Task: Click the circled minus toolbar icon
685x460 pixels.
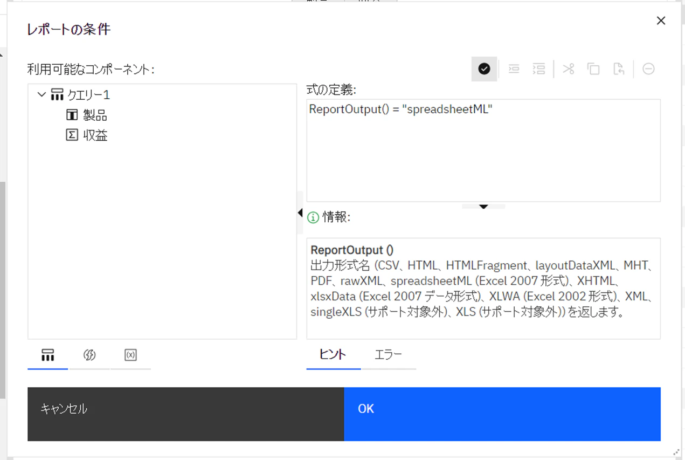Action: [648, 69]
